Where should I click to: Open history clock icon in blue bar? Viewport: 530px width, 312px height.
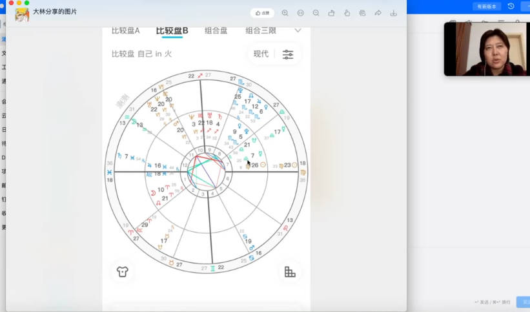coord(511,6)
